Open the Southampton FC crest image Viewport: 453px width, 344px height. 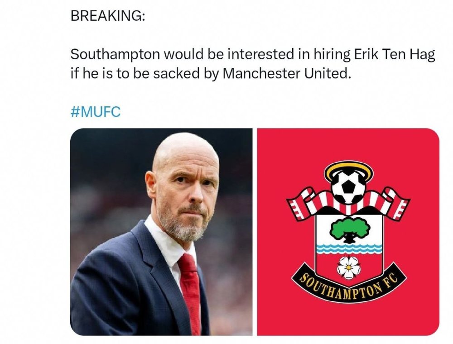(x=348, y=231)
